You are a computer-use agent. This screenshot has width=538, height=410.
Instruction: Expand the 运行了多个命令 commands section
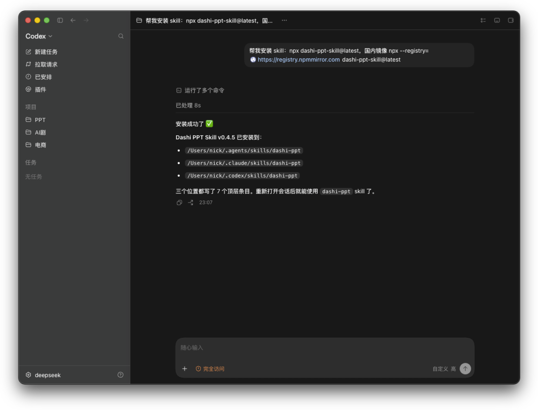(200, 91)
